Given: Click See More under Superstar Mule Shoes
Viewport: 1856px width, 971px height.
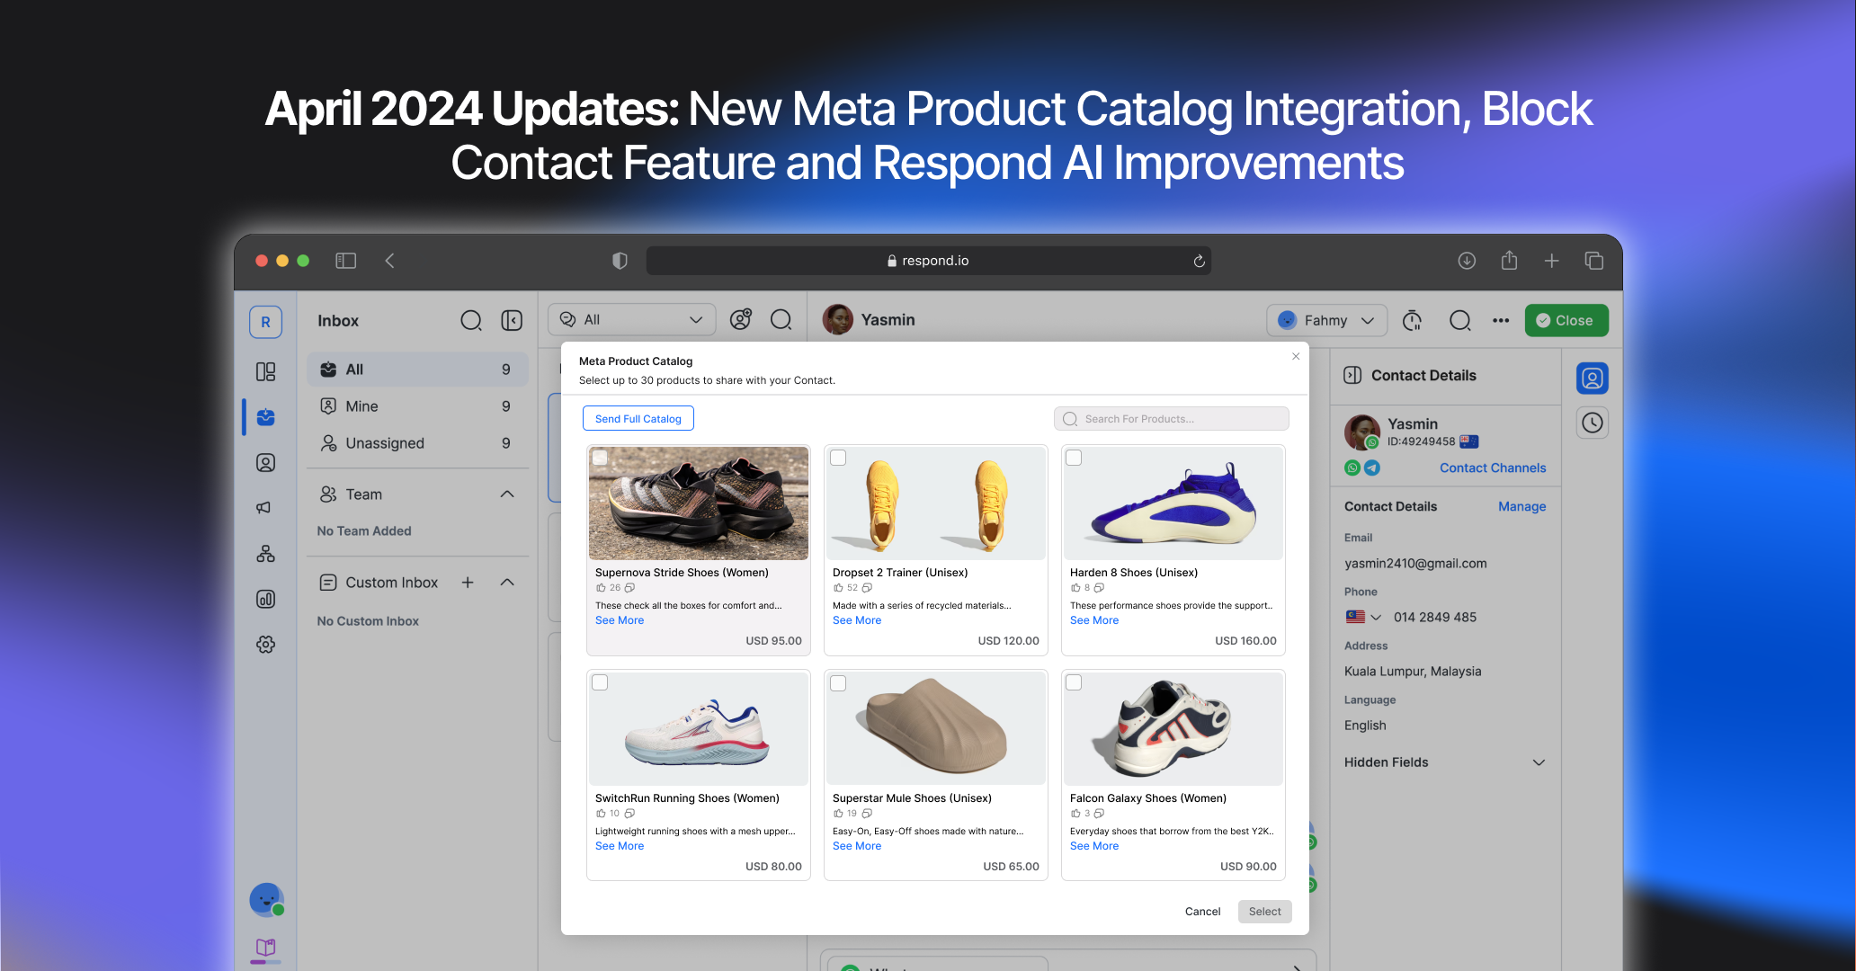Looking at the screenshot, I should (857, 846).
